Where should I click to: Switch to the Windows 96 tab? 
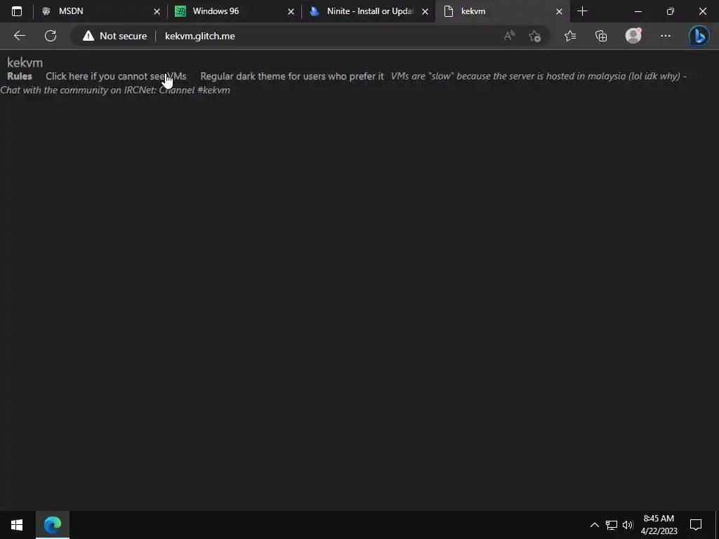coord(235,11)
